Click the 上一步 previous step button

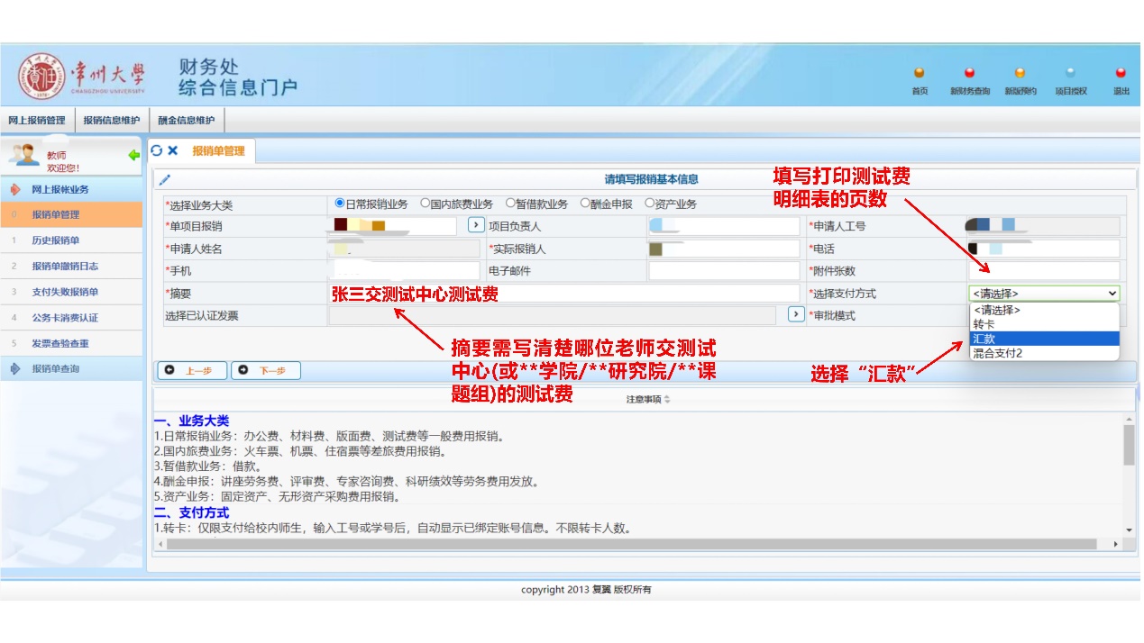[x=192, y=370]
